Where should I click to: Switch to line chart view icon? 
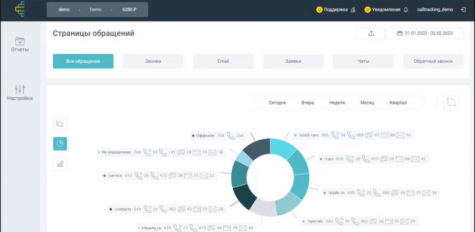[60, 124]
